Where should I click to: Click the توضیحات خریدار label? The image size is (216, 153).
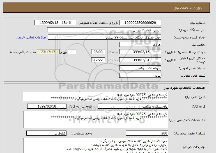click(x=194, y=147)
